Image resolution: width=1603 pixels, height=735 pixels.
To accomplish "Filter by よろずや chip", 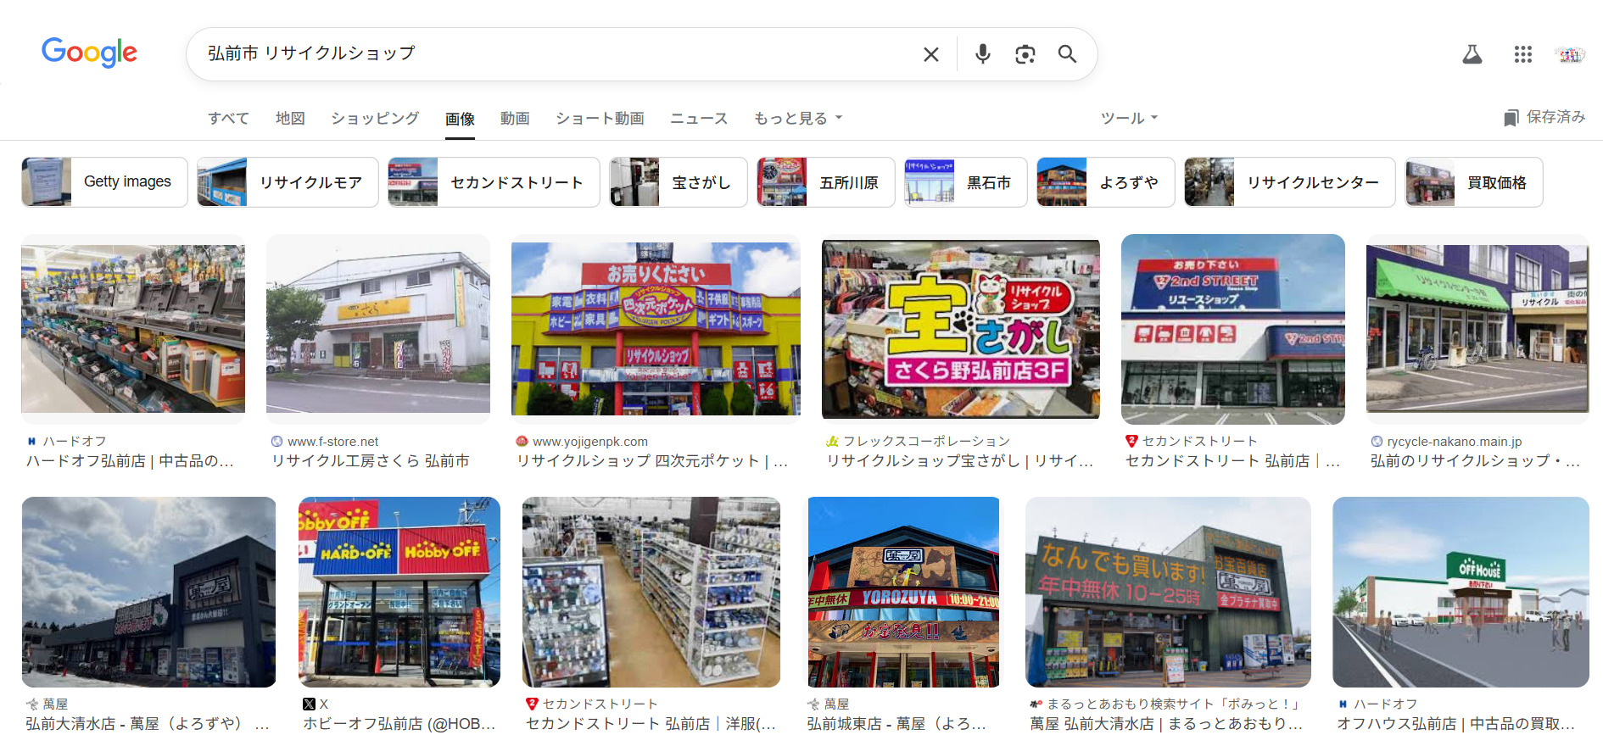I will (x=1106, y=182).
